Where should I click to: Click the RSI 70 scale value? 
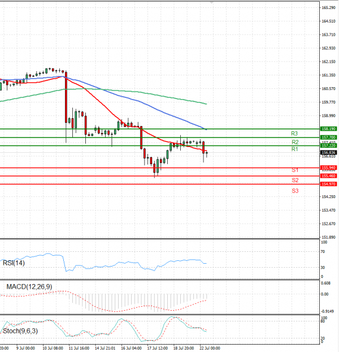click(x=323, y=252)
